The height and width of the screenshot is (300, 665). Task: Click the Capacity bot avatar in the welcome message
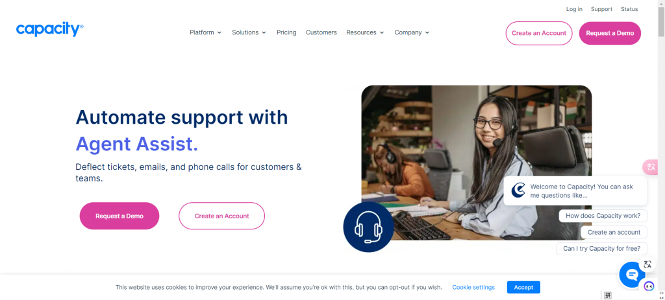tap(518, 190)
